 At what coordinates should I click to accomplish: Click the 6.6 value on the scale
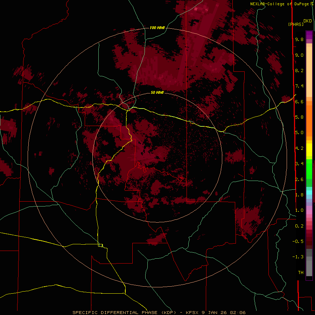coord(299,101)
